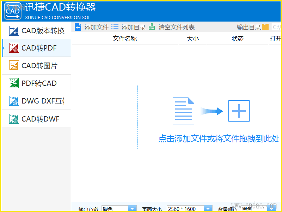Switch to CAD转图片 mode
Screen dimensions: 282x212
pyautogui.click(x=36, y=66)
